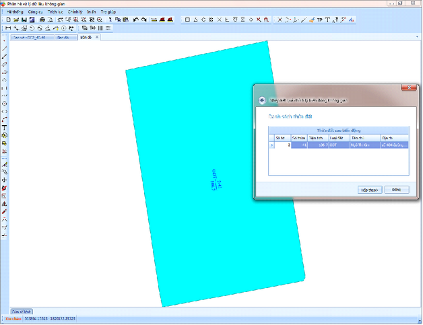Select the TP text tool icon

point(319,20)
